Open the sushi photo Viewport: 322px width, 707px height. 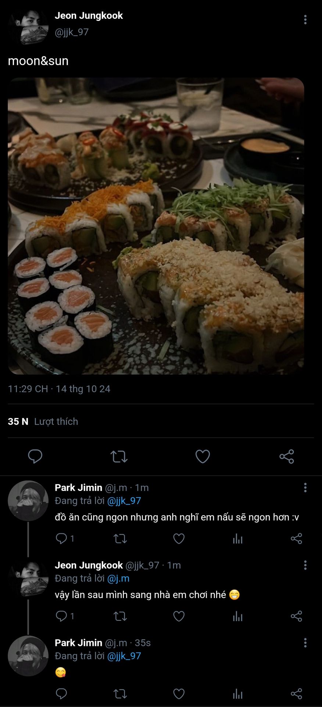coord(156,226)
